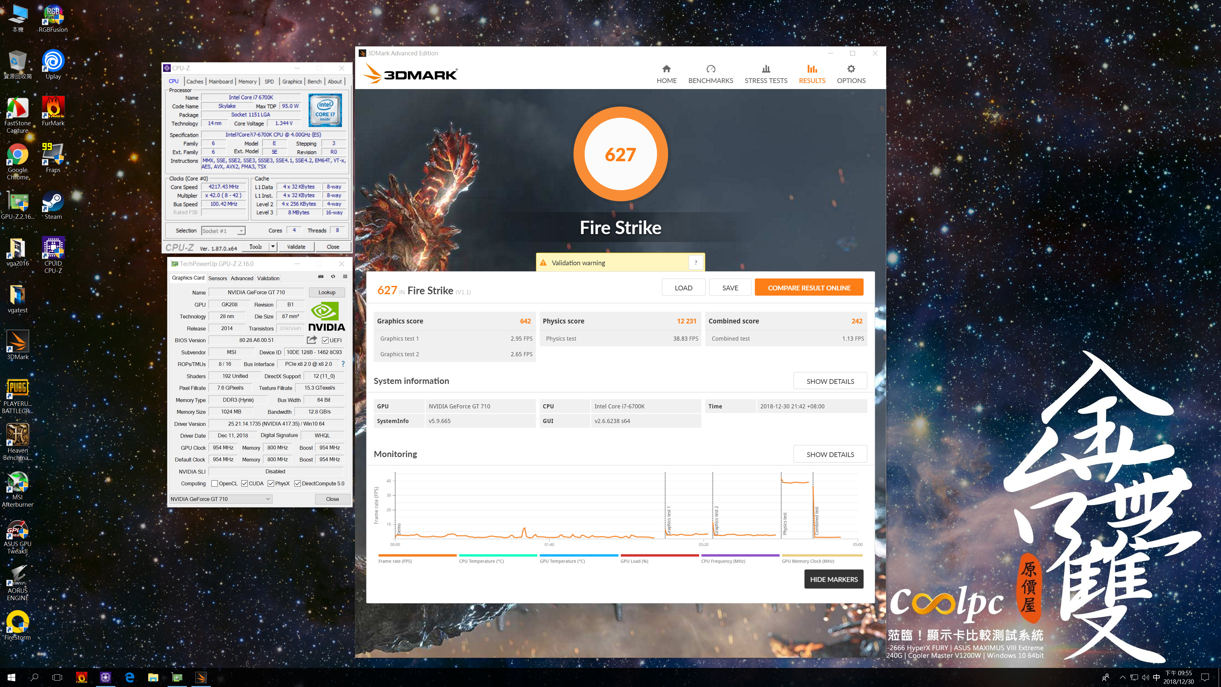Open the Recycle Bin desktop icon
The image size is (1221, 687).
(x=17, y=65)
